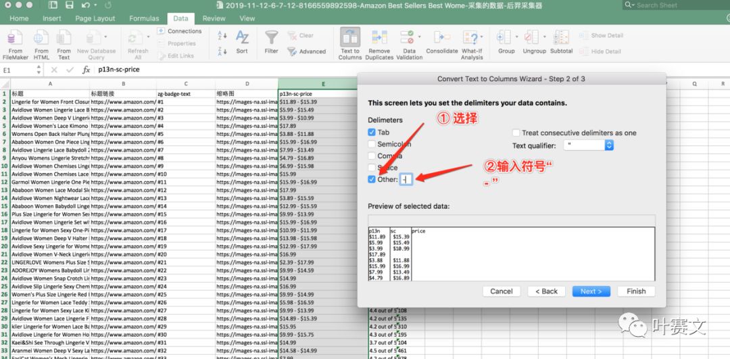Expand the Data Validation dropdown arrow
This screenshot has width=730, height=359.
[x=419, y=37]
